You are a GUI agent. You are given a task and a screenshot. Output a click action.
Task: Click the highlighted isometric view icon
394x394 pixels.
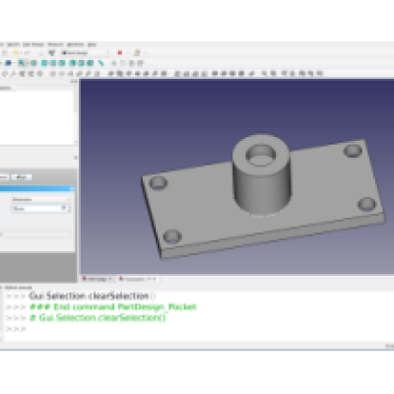pos(22,63)
